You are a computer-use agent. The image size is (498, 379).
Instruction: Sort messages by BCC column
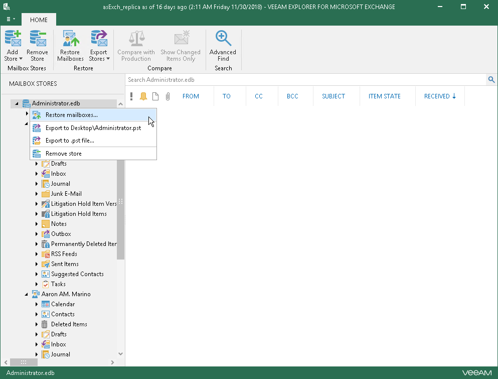click(292, 96)
